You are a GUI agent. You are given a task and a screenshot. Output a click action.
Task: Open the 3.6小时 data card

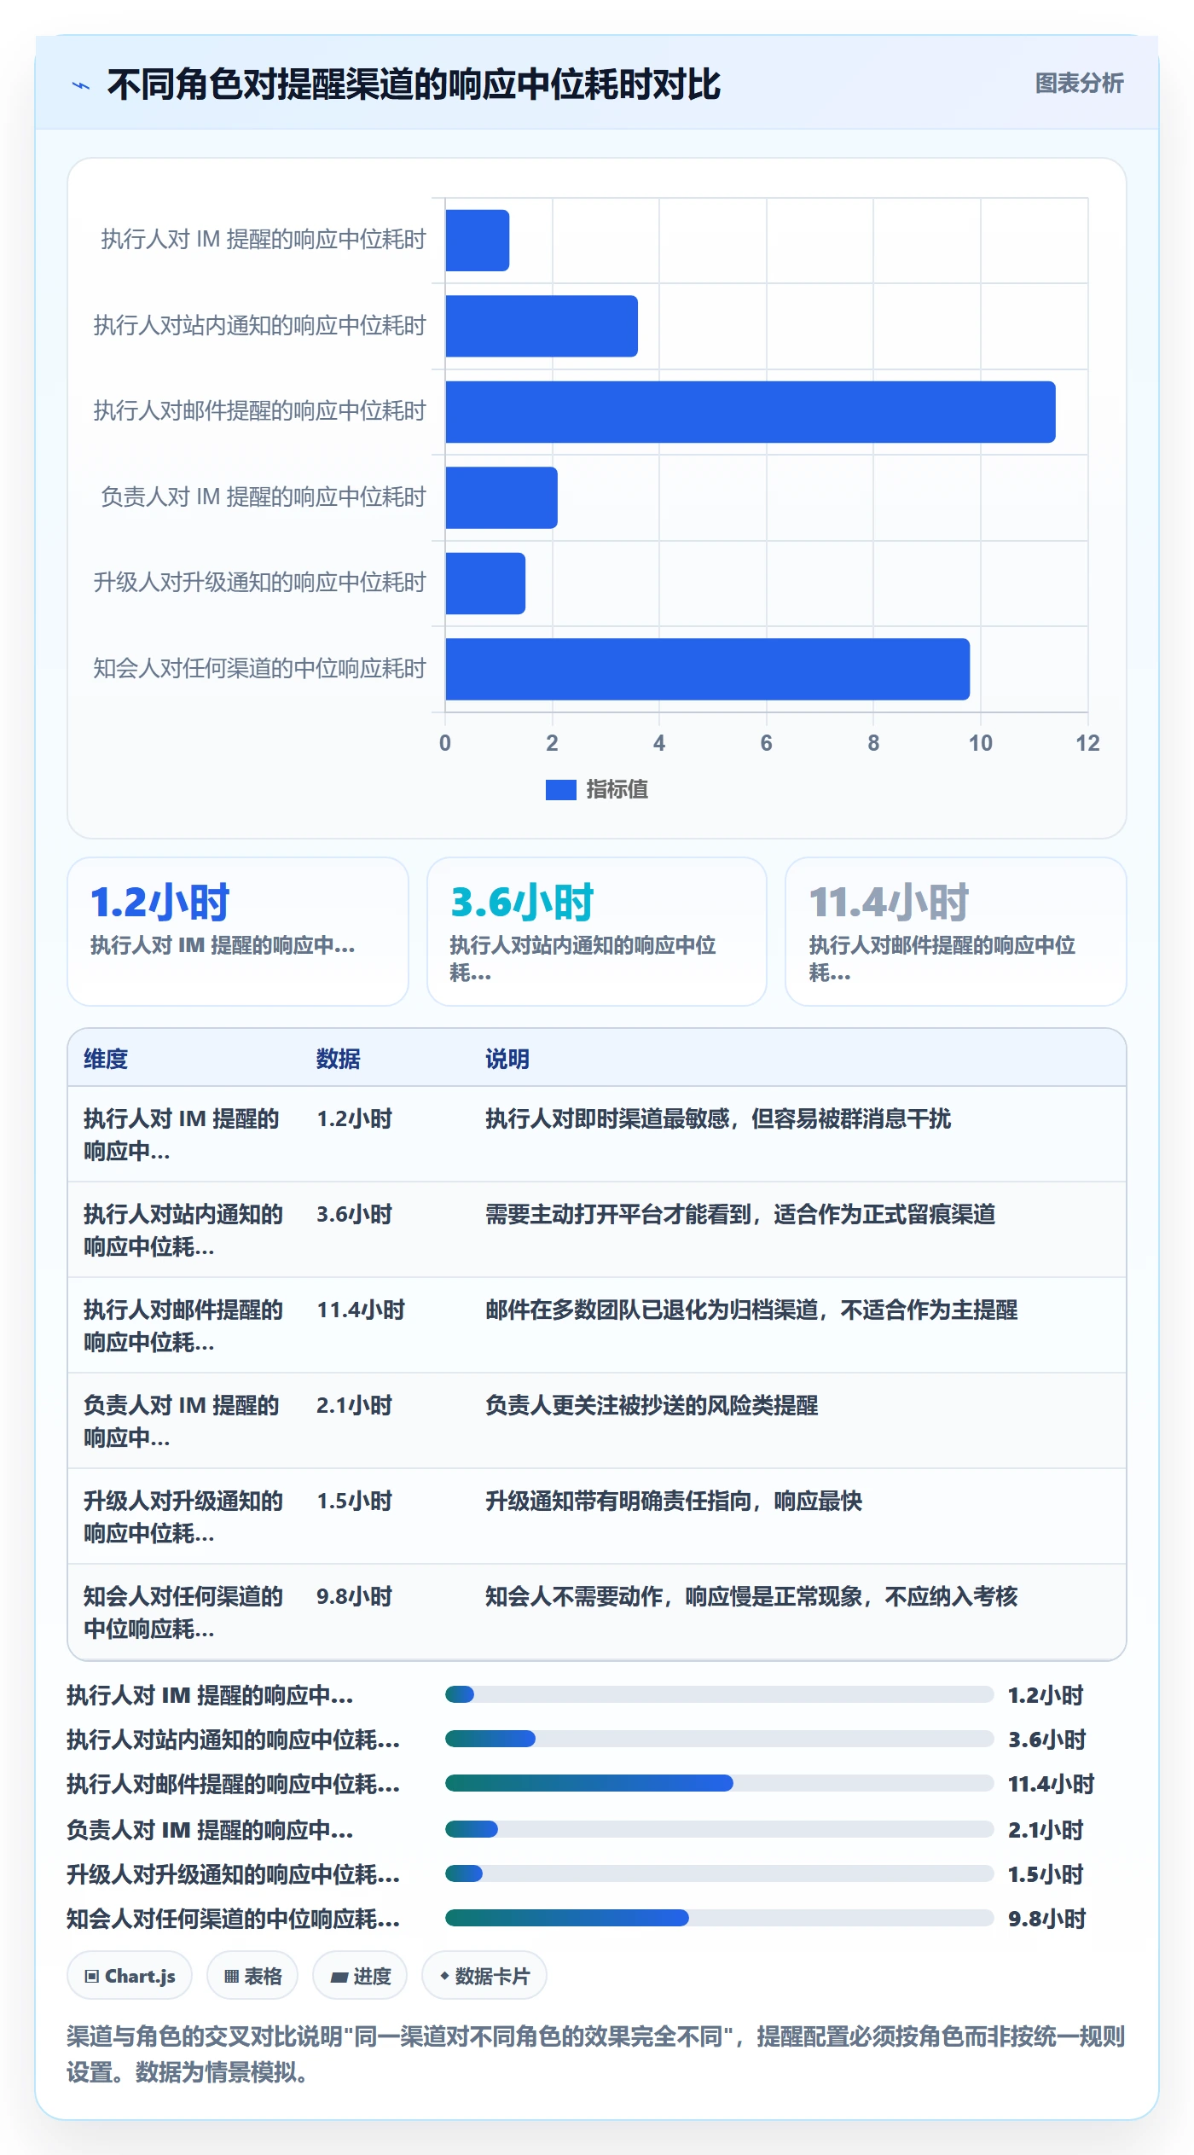pos(597,931)
